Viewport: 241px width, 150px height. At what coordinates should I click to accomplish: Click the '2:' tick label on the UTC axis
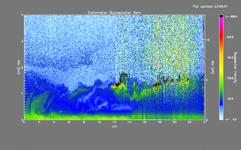[x=39, y=122]
